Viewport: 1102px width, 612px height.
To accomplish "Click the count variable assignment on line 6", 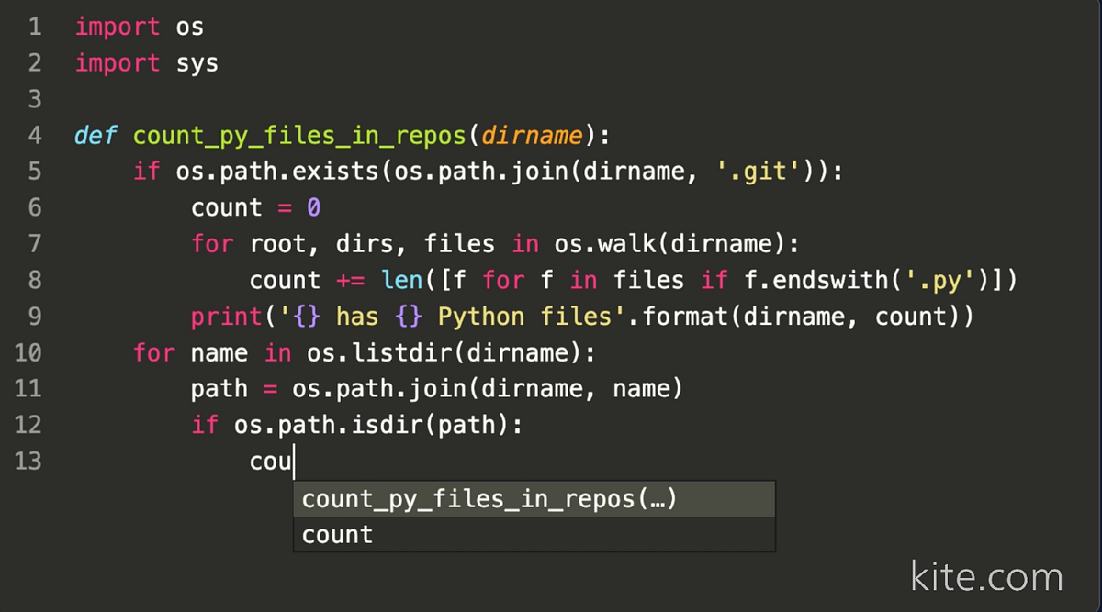I will click(x=226, y=207).
